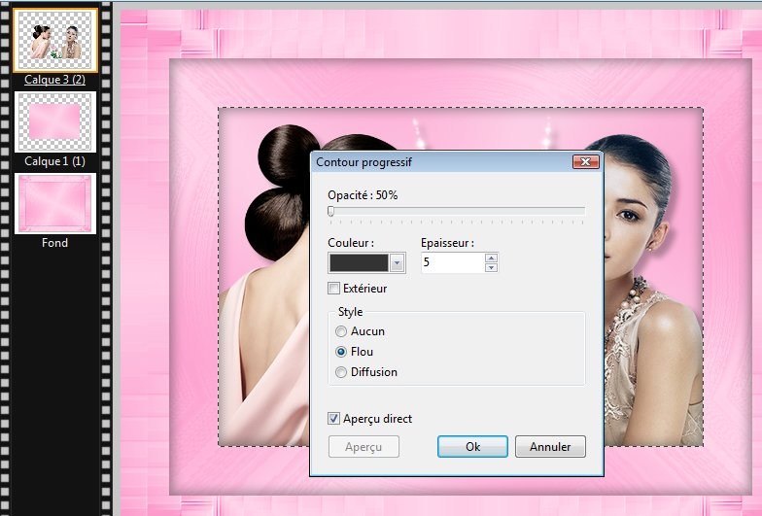Select the Flou style radio button
The height and width of the screenshot is (516, 762).
[x=341, y=352]
